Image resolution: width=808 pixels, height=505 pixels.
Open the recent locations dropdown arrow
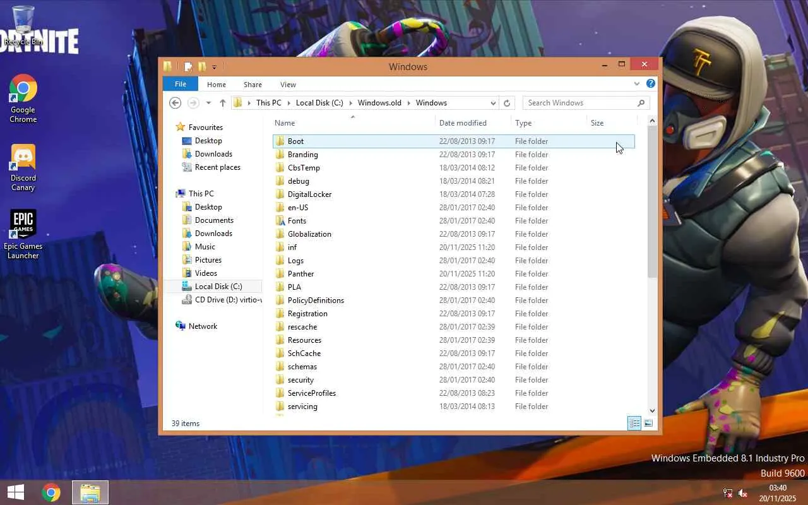click(x=208, y=103)
